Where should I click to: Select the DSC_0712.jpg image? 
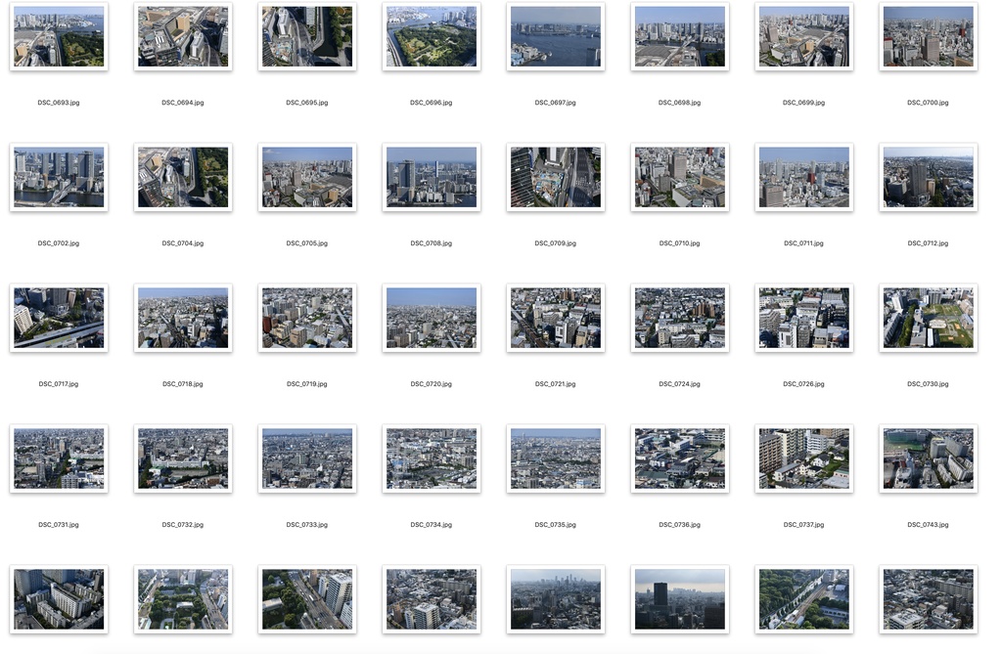928,177
